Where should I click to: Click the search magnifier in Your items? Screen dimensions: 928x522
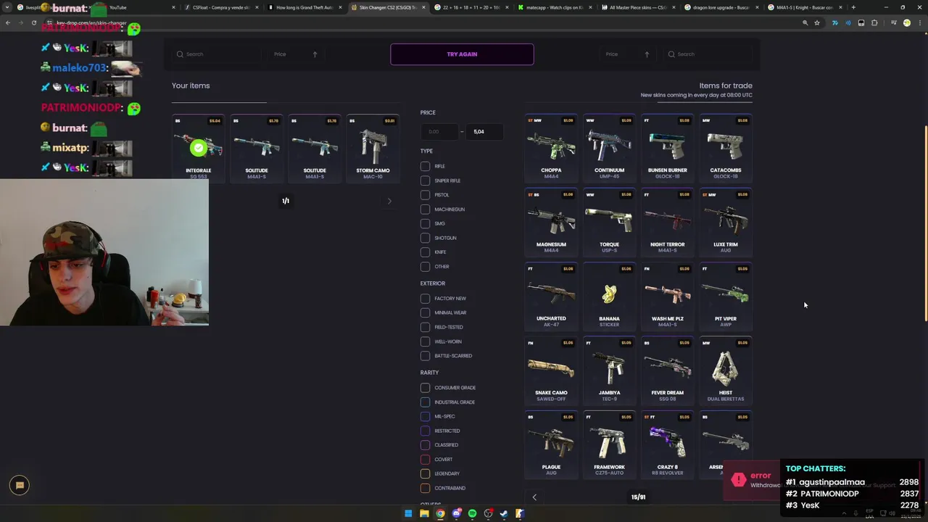pyautogui.click(x=180, y=54)
